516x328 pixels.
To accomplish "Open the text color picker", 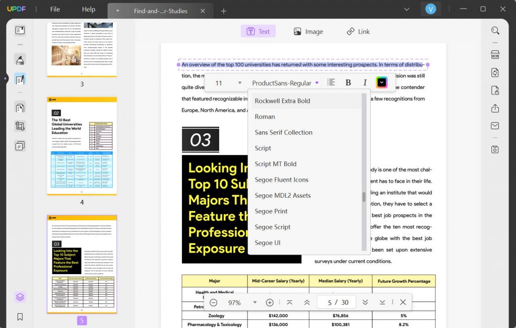I will pos(381,82).
